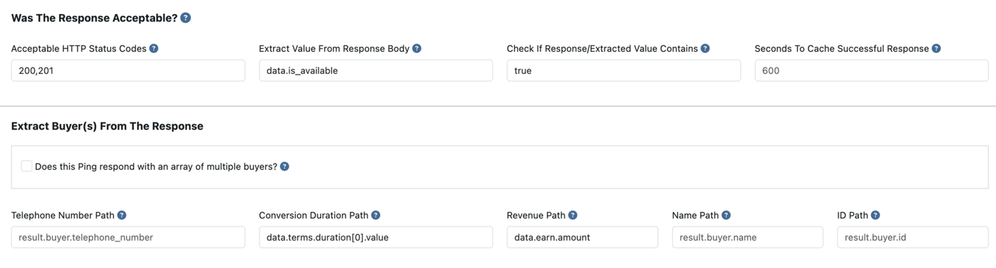The width and height of the screenshot is (996, 268).
Task: Click the Telephone Number Path input
Action: pos(128,237)
